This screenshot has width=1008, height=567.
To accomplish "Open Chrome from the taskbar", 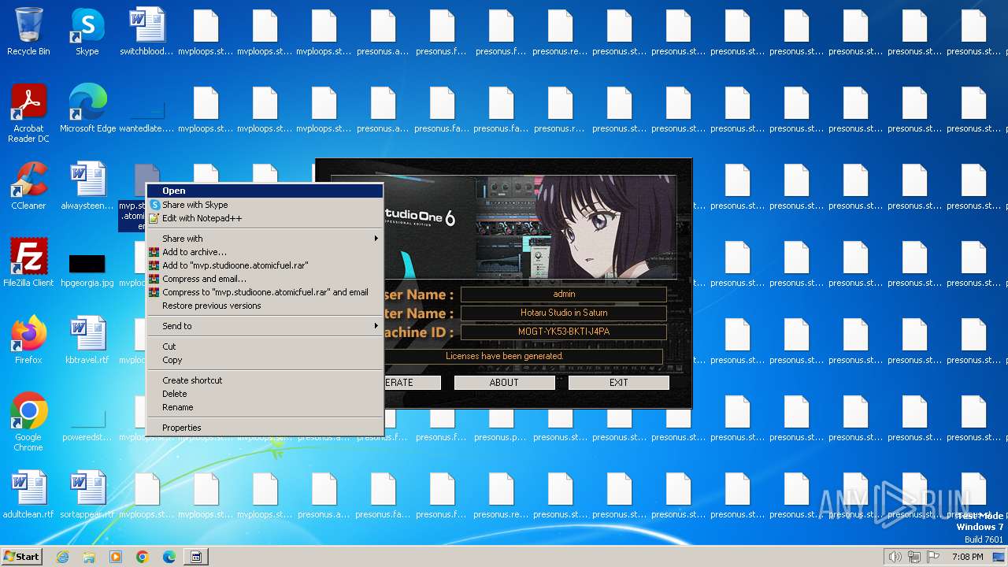I will pyautogui.click(x=143, y=557).
